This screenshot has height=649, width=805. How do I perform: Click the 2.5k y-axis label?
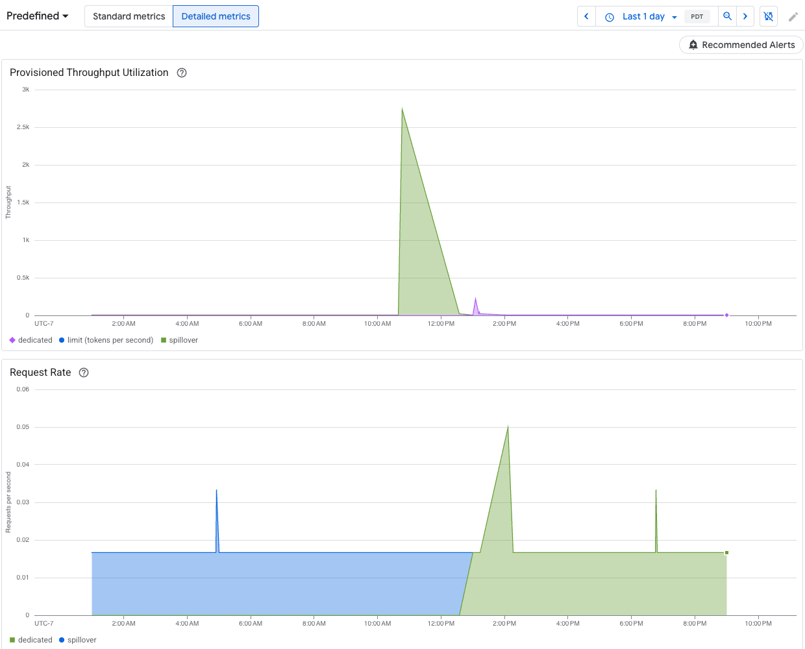tap(23, 127)
